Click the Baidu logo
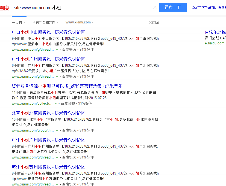The width and height of the screenshot is (226, 186). point(5,7)
